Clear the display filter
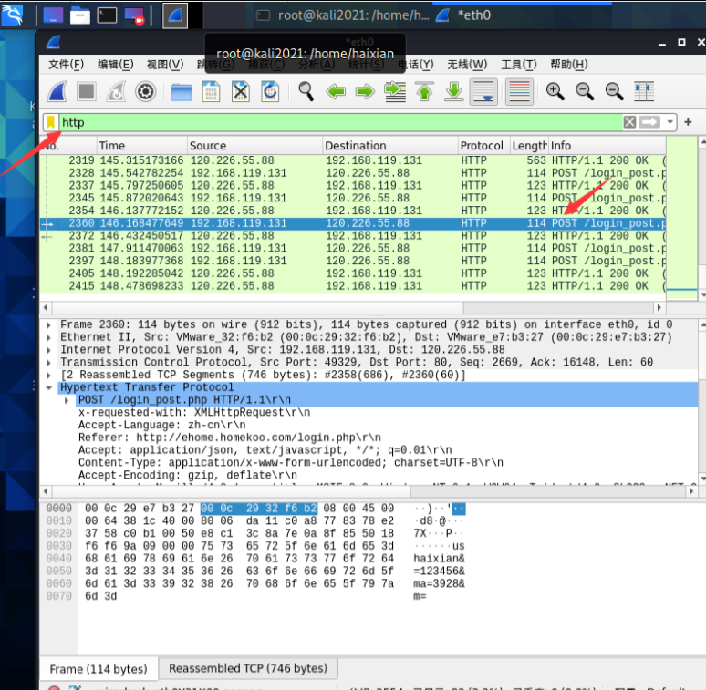The height and width of the screenshot is (690, 706). pyautogui.click(x=630, y=122)
